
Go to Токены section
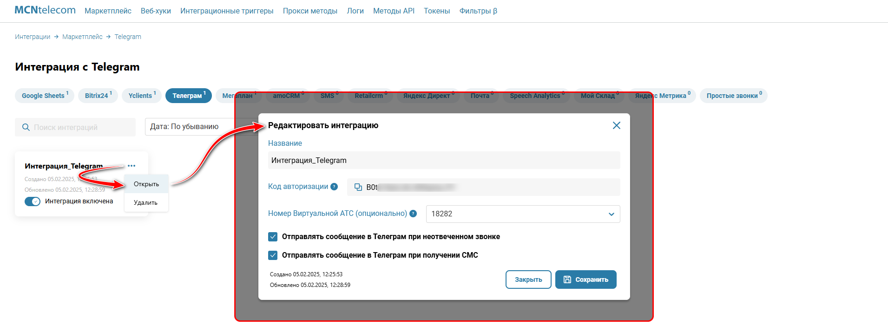click(437, 11)
